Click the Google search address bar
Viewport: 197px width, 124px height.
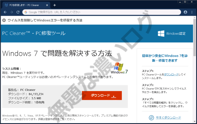102,12
